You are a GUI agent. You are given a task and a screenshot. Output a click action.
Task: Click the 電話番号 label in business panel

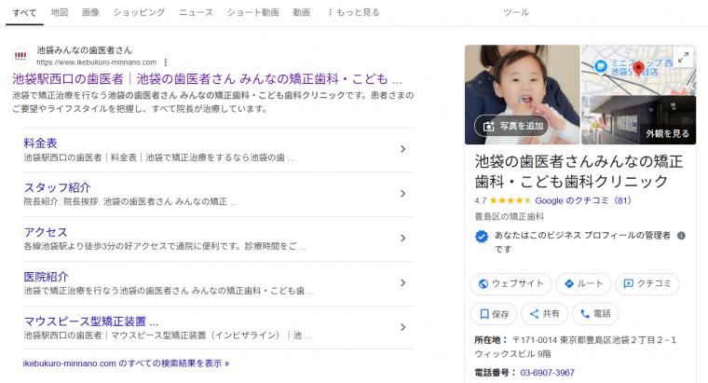[495, 373]
